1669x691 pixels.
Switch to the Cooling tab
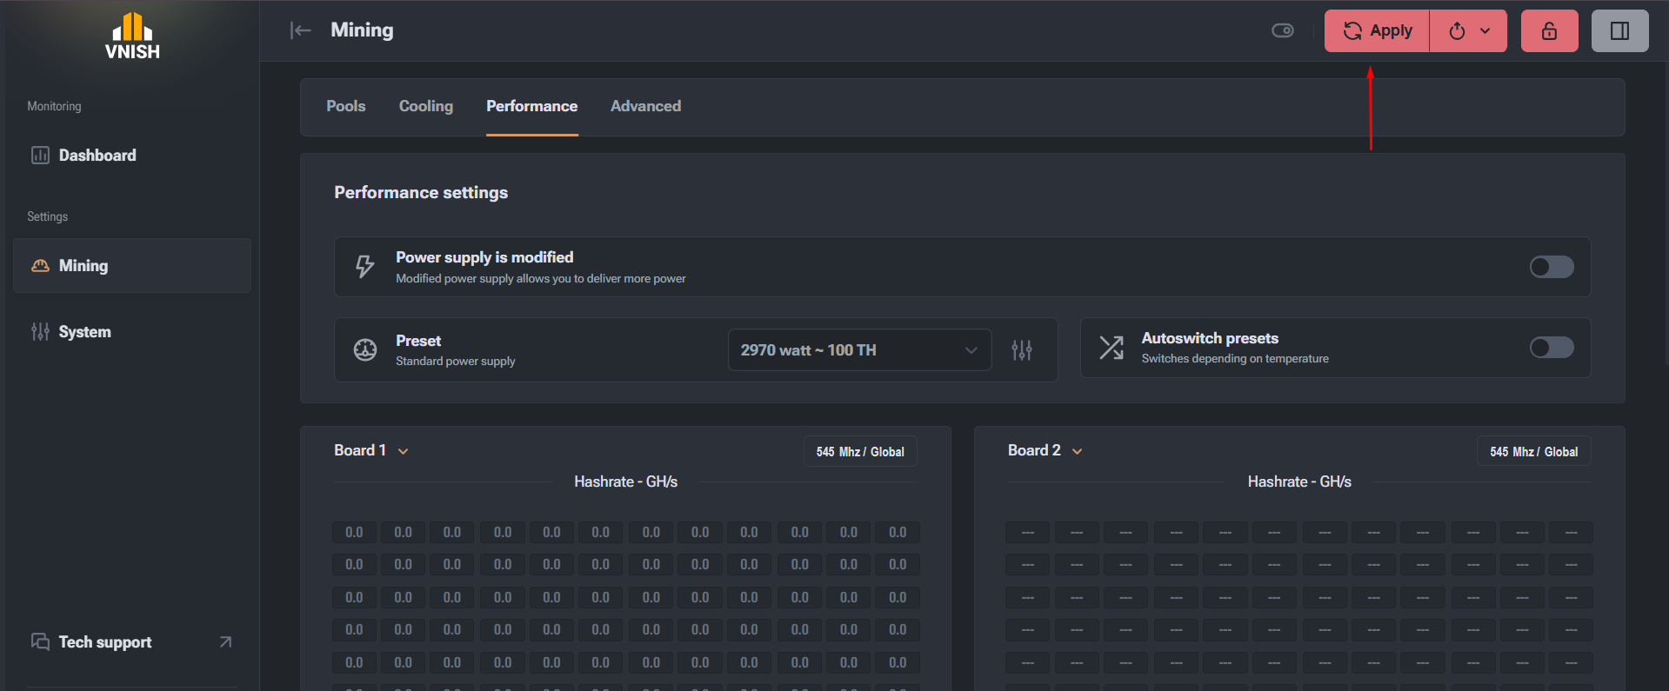coord(426,106)
